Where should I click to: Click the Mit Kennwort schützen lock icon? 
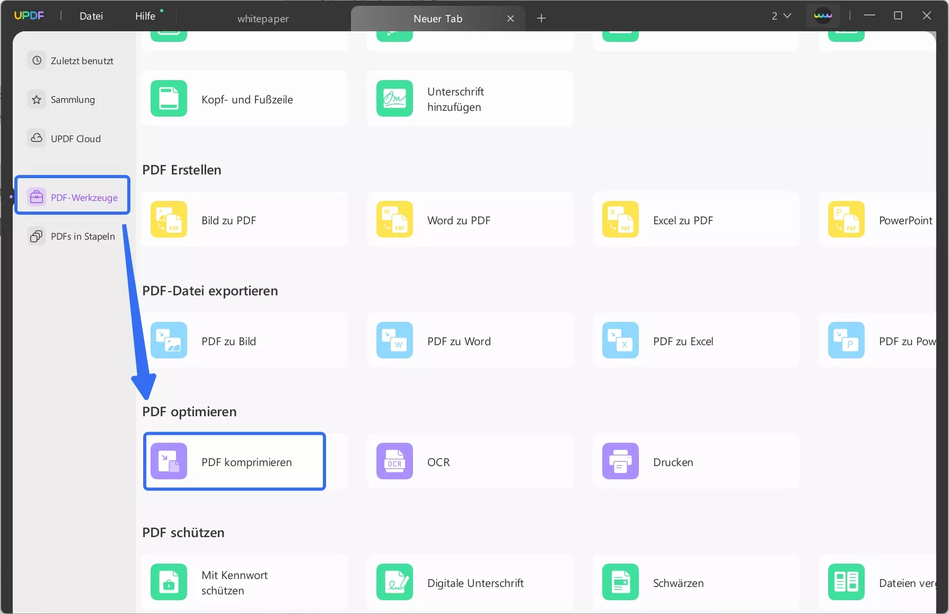[169, 582]
